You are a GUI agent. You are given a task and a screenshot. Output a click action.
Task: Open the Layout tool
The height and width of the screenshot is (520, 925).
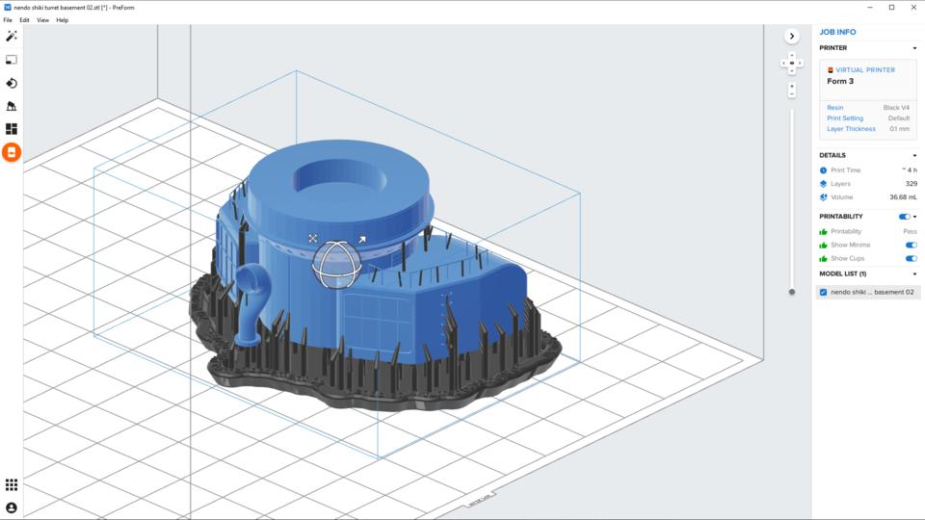12,129
